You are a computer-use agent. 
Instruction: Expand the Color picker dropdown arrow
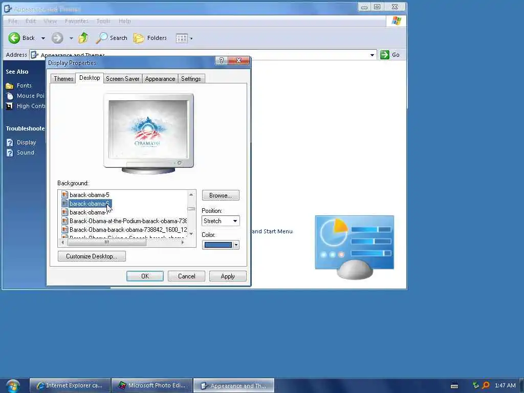pos(236,245)
